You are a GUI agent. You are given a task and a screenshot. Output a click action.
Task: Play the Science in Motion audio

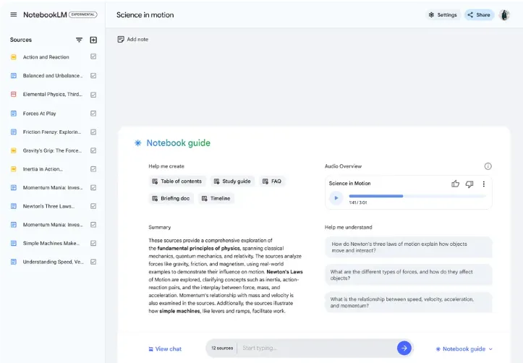pyautogui.click(x=336, y=197)
